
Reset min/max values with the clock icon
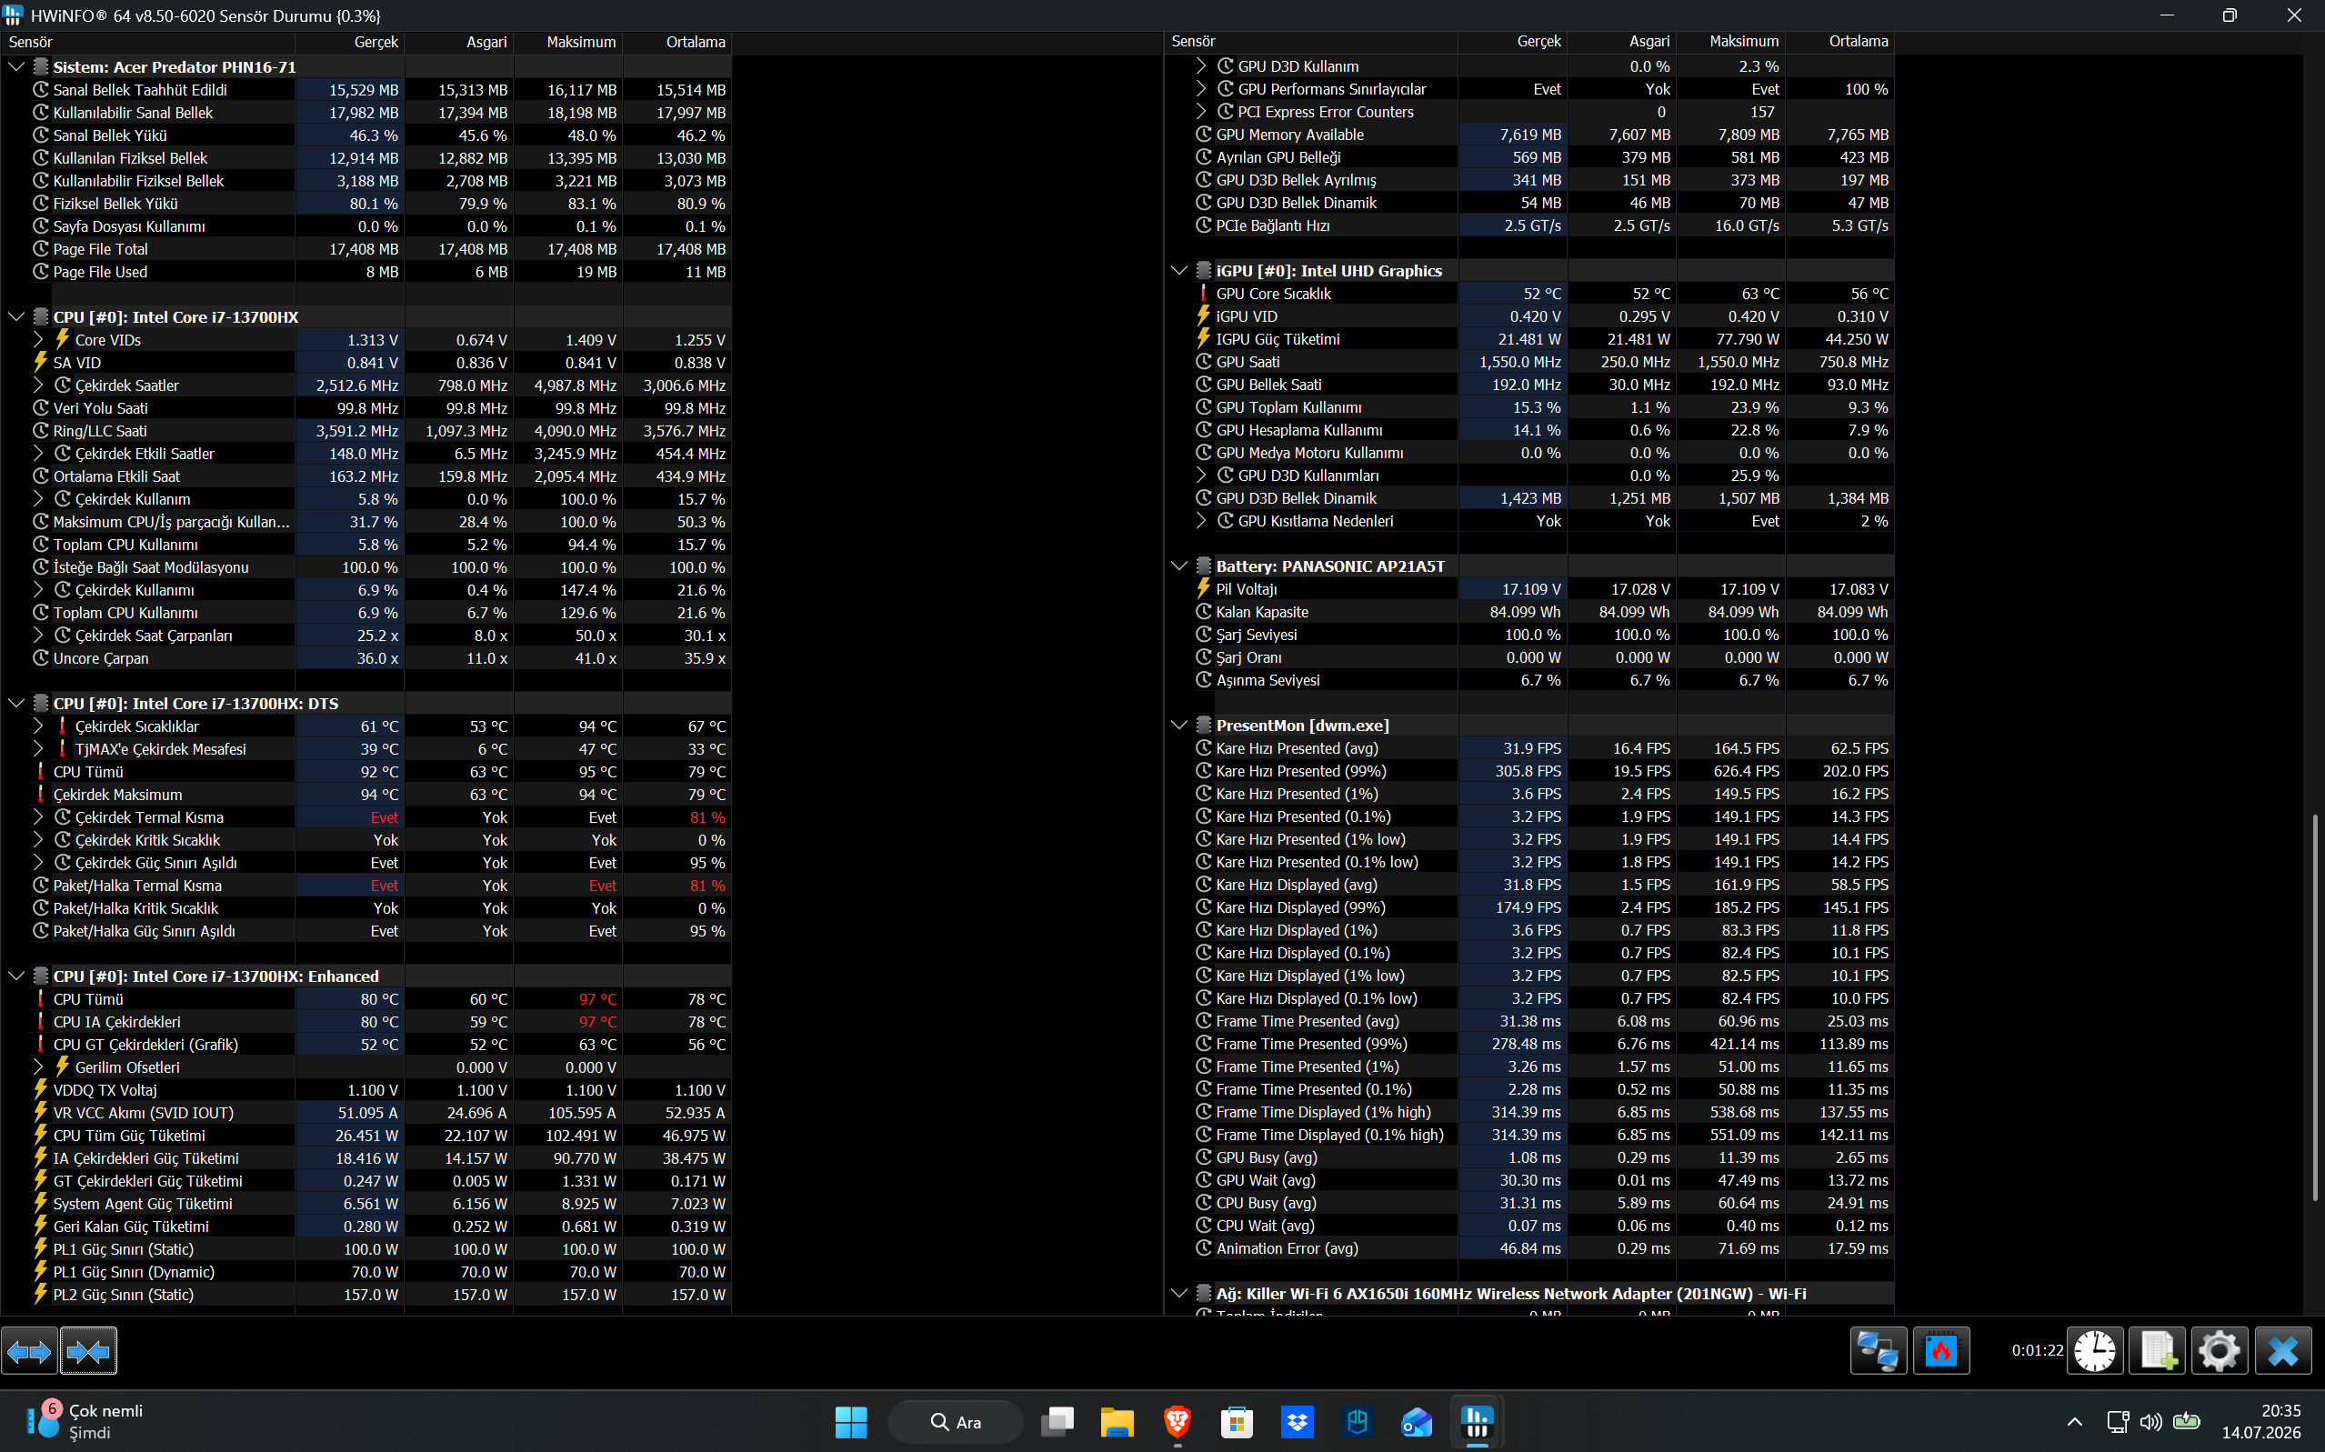[2093, 1351]
